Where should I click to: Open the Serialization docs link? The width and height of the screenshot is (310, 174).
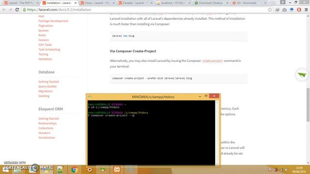click(46, 137)
